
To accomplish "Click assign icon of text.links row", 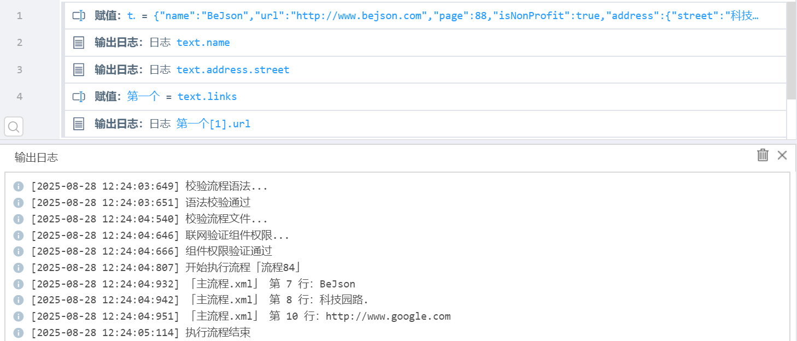I will (x=79, y=97).
